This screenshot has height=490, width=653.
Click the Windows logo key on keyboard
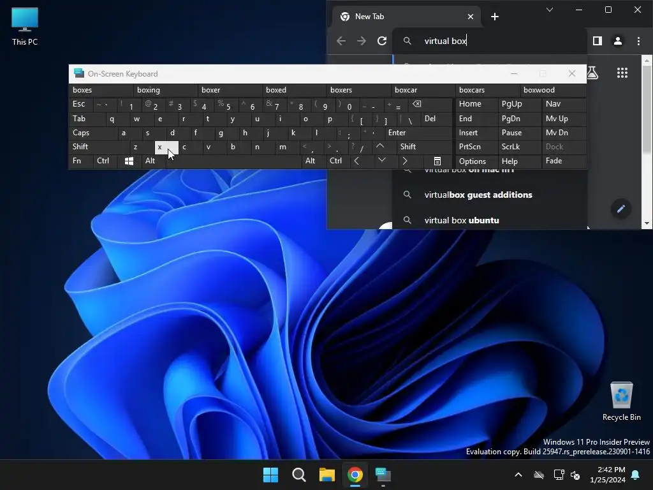129,161
